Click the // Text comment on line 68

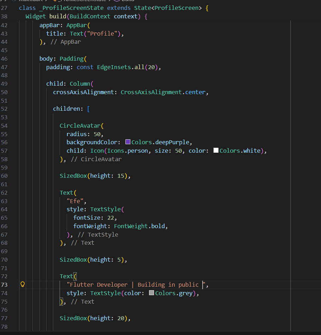(x=82, y=243)
